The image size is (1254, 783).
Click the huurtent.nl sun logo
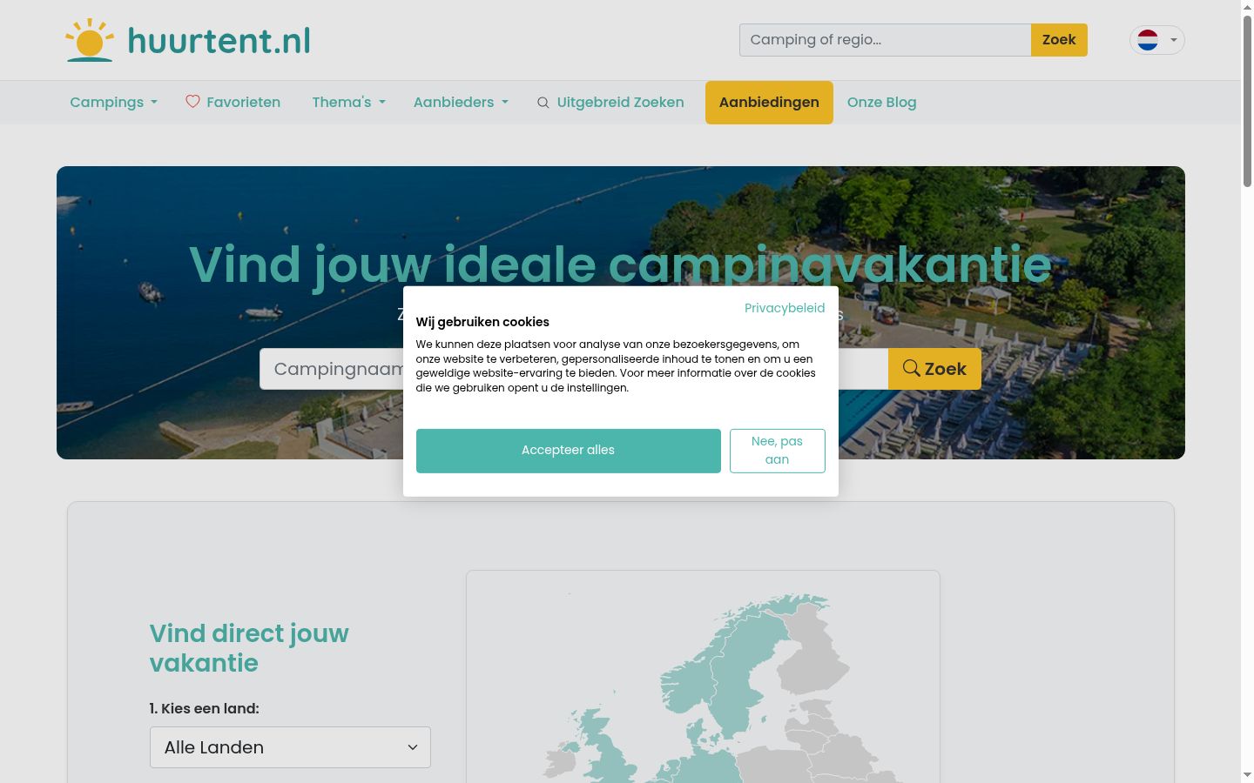point(90,40)
